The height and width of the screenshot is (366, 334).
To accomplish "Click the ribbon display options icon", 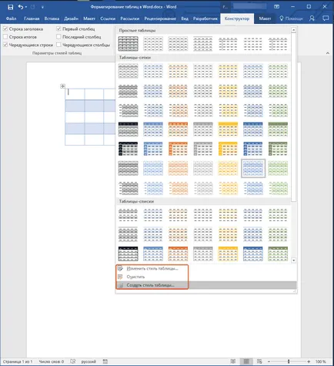I will click(x=276, y=7).
